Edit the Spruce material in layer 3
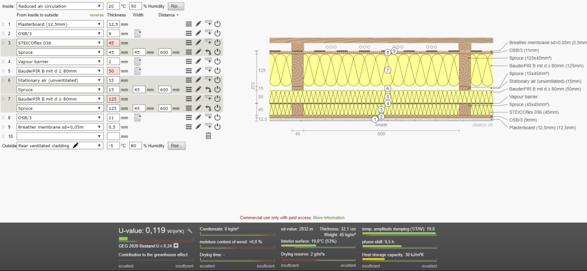The height and width of the screenshot is (271, 587). 198,52
